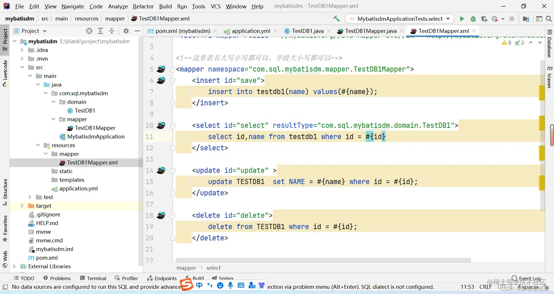The height and width of the screenshot is (294, 554).
Task: Open the Profiler tool window
Action: pyautogui.click(x=126, y=278)
